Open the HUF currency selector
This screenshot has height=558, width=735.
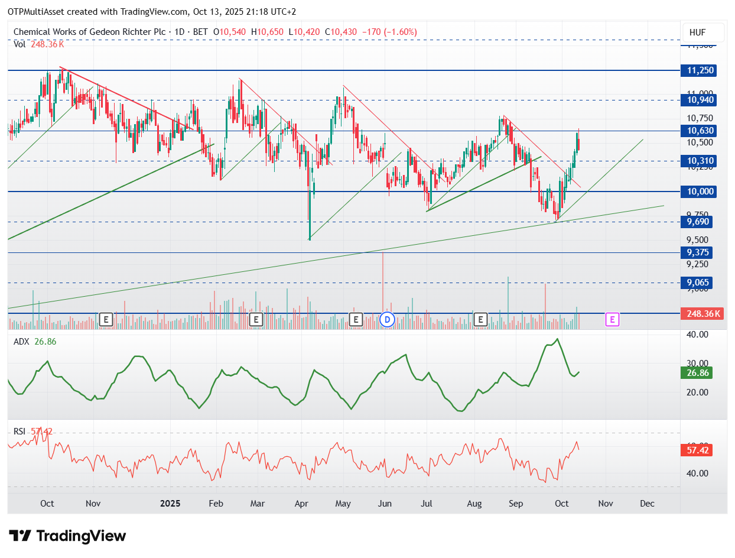(698, 33)
